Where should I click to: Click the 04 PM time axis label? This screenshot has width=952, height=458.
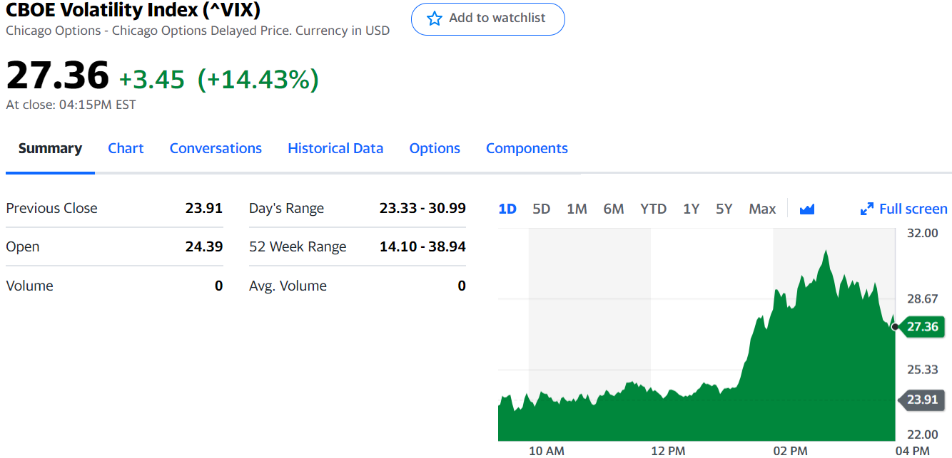pos(912,451)
